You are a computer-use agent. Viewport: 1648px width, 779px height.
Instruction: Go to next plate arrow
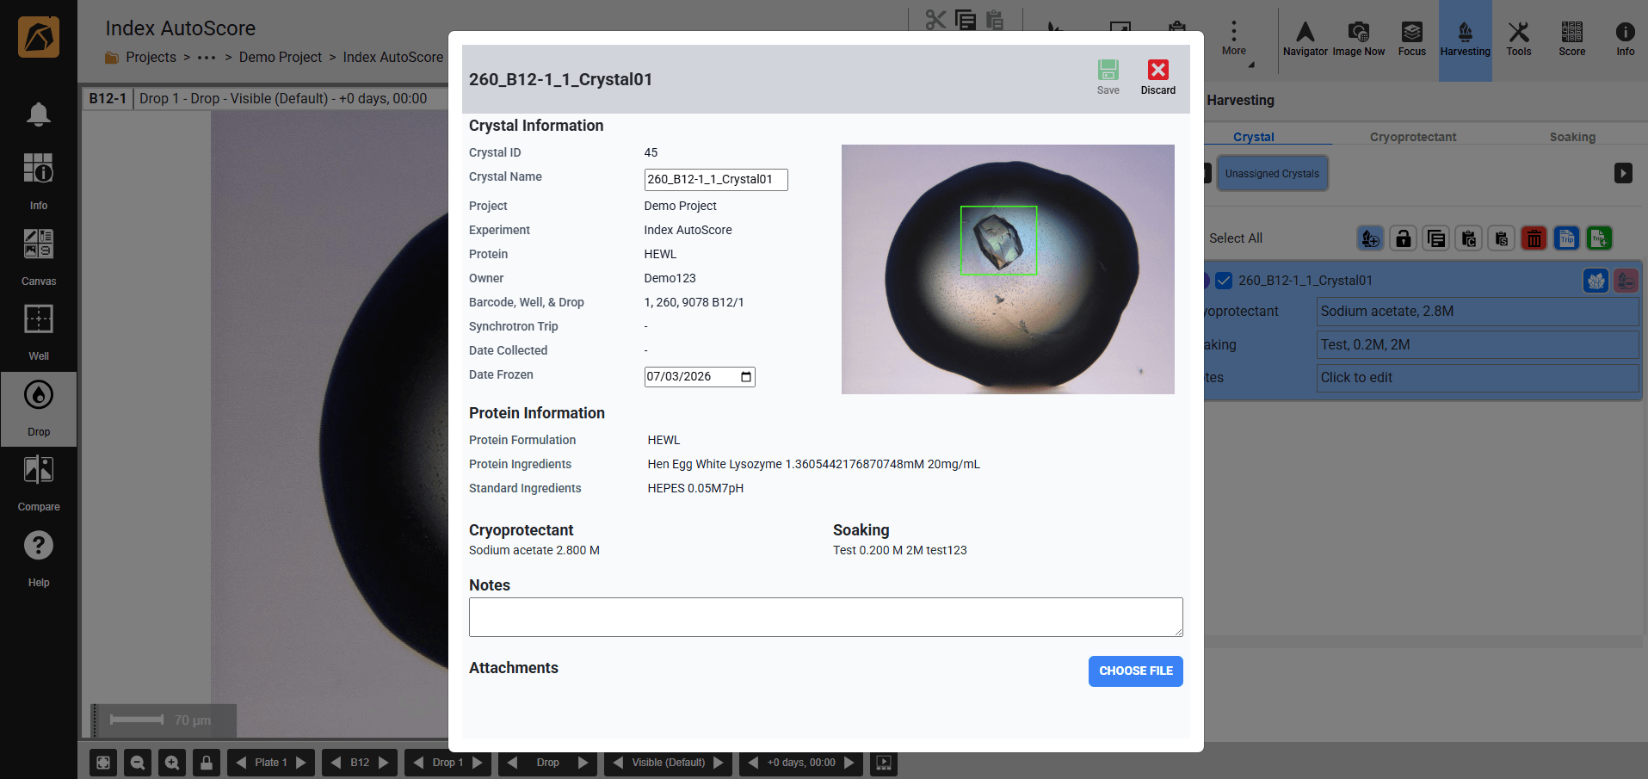(301, 763)
